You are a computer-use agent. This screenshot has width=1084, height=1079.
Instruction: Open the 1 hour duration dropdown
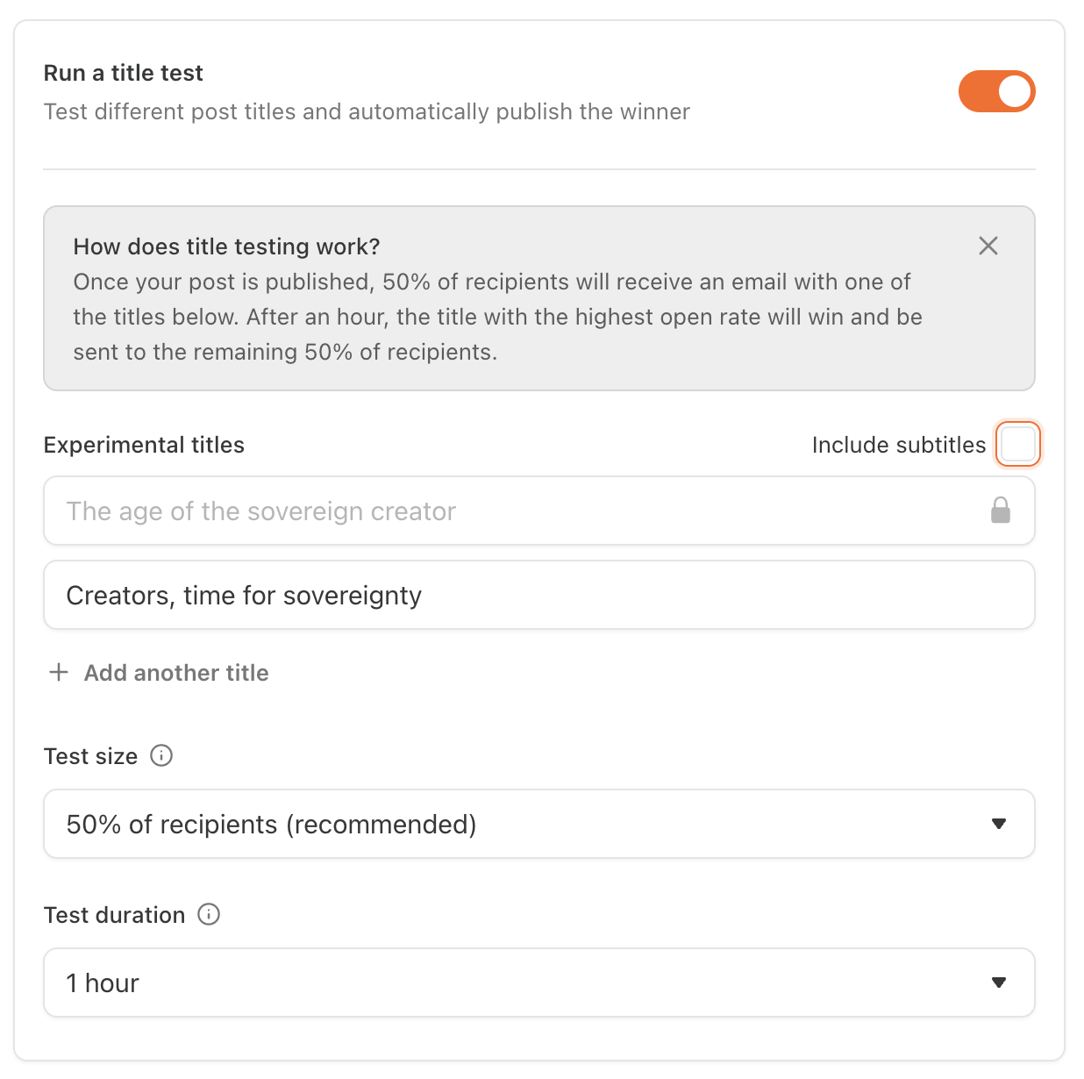tap(539, 983)
